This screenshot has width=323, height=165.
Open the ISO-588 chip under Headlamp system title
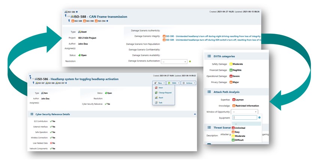50,83
